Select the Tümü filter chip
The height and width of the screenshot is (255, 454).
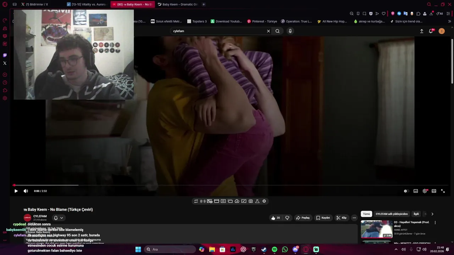click(366, 214)
